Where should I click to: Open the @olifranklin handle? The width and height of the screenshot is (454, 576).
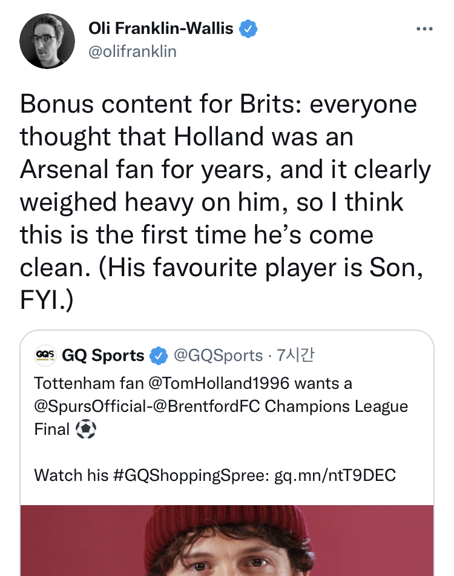[x=133, y=51]
